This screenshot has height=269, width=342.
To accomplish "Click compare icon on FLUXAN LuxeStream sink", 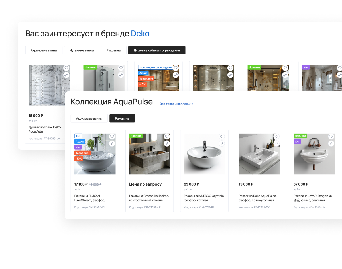I will tap(112, 143).
